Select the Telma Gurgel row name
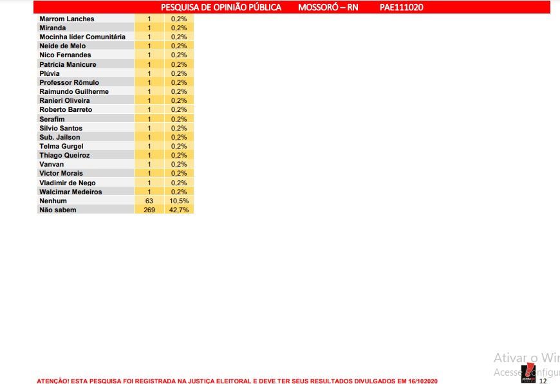The width and height of the screenshot is (560, 384). [x=61, y=146]
